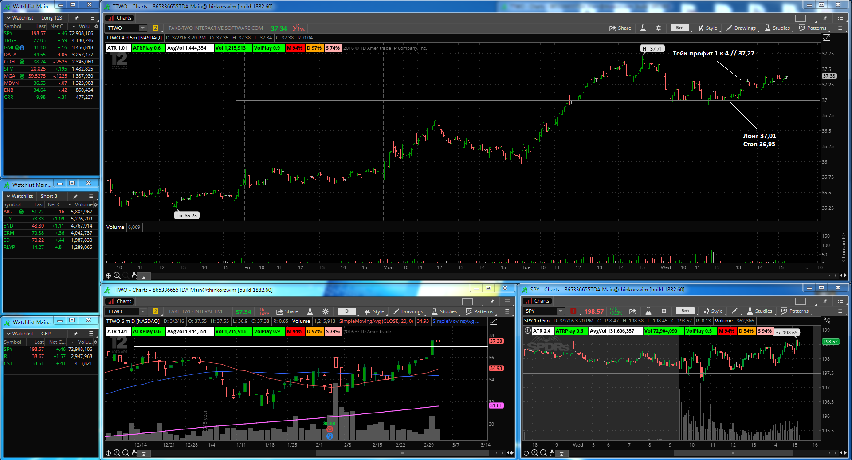Screen dimensions: 852x460
Task: Pin the top TTWO chart window
Action: click(825, 18)
